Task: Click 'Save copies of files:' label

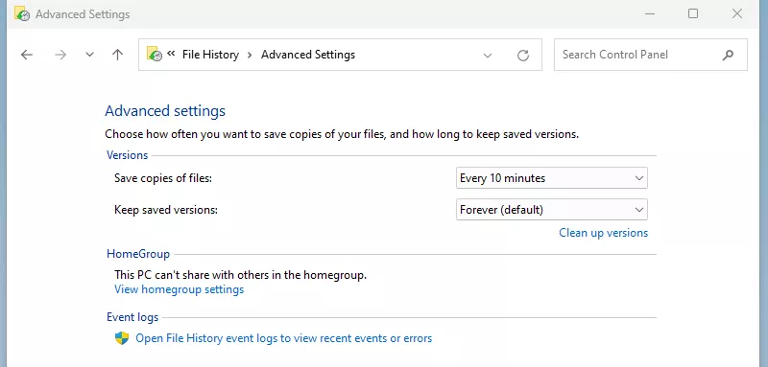Action: [163, 178]
